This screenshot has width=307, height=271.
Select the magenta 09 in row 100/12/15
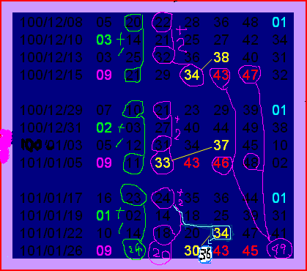(104, 75)
